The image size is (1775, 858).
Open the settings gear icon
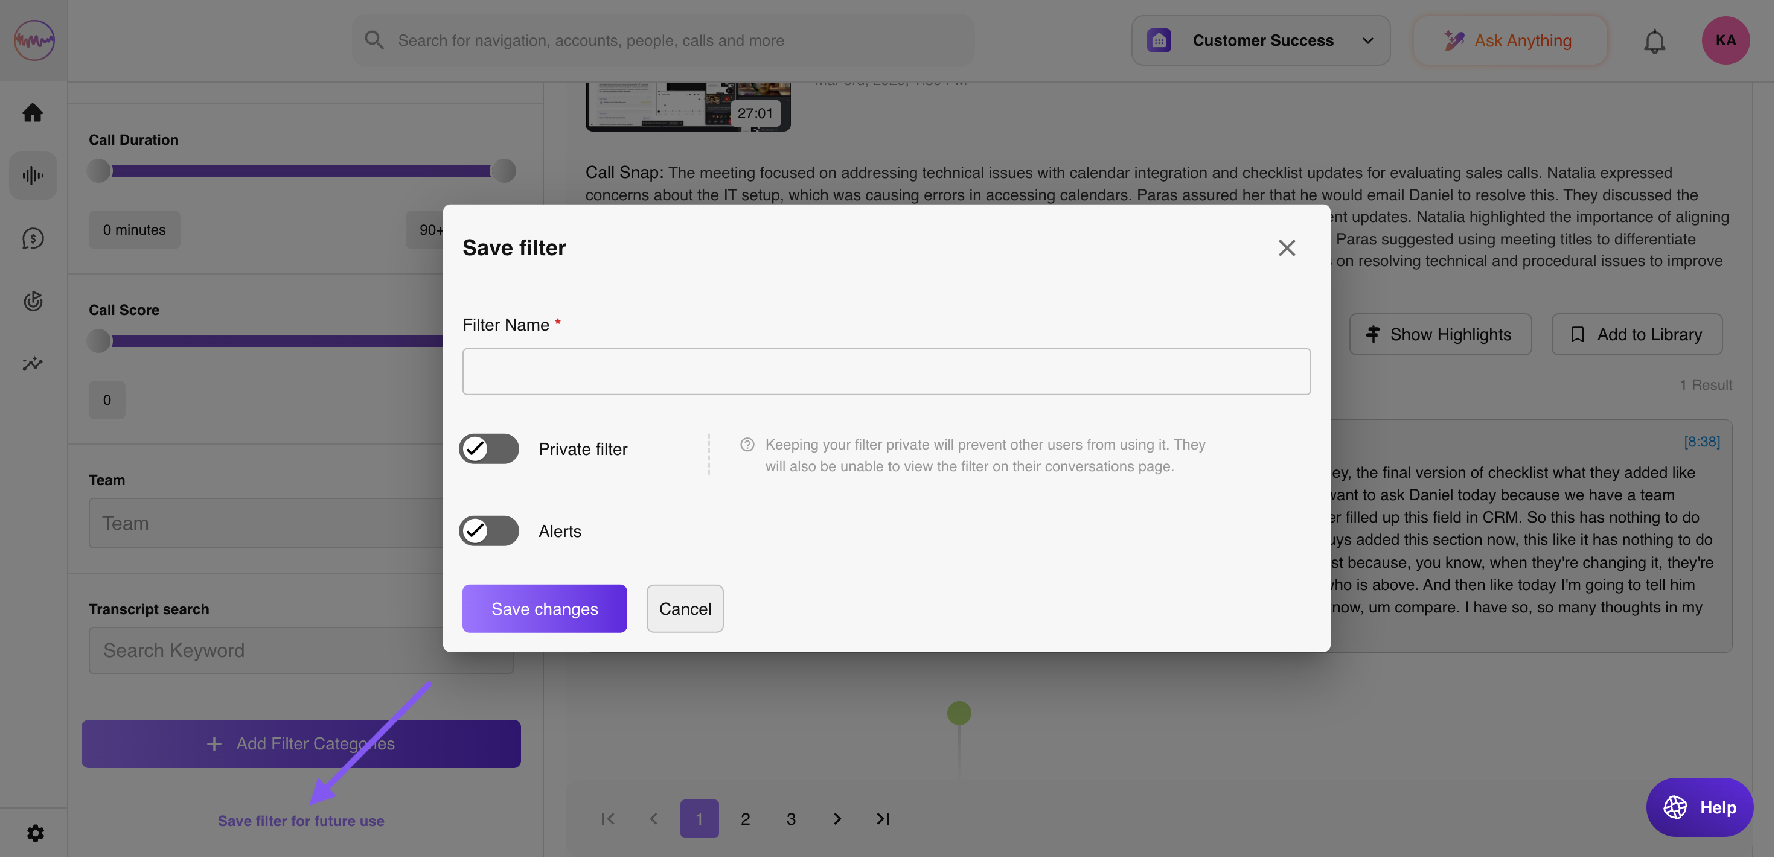pos(35,833)
